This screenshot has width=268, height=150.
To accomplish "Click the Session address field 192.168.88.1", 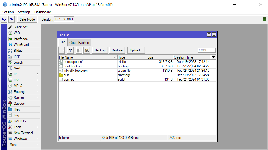I will (x=64, y=19).
